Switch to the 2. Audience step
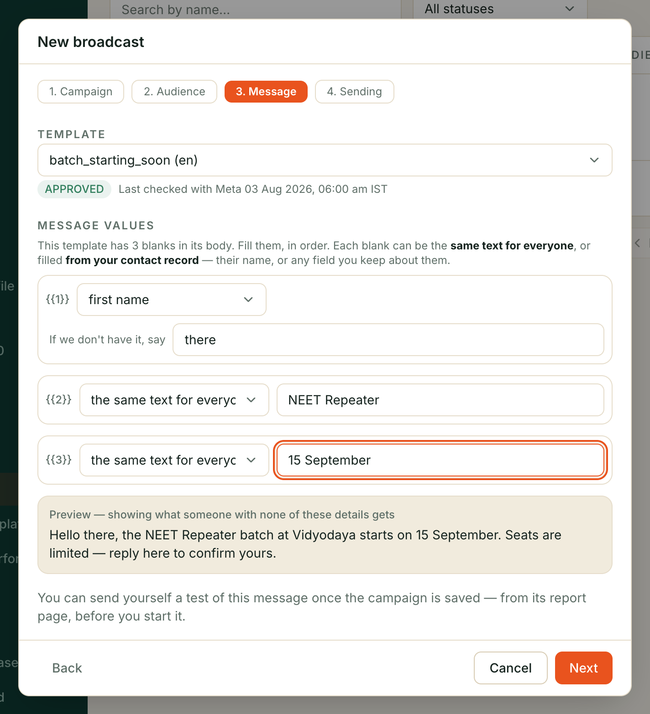Viewport: 650px width, 714px height. (x=174, y=92)
